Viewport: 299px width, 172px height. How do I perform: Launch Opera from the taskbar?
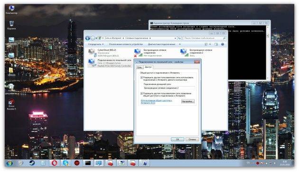point(55,163)
